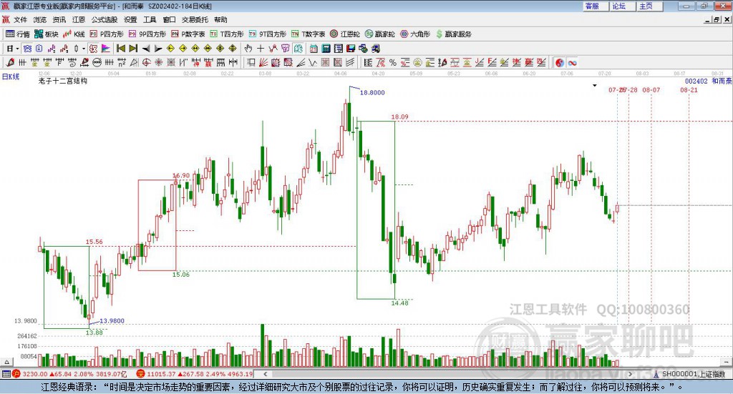Image resolution: width=733 pixels, height=394 pixels.
Task: Select the Gann fan lines tool
Action: (x=263, y=62)
